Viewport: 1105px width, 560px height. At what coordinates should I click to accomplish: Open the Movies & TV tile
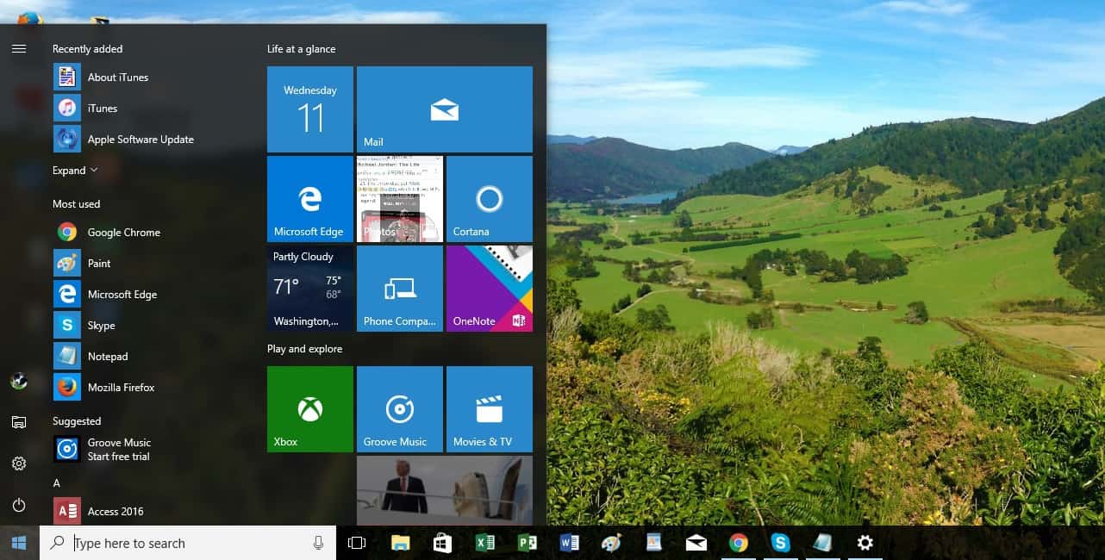tap(490, 409)
